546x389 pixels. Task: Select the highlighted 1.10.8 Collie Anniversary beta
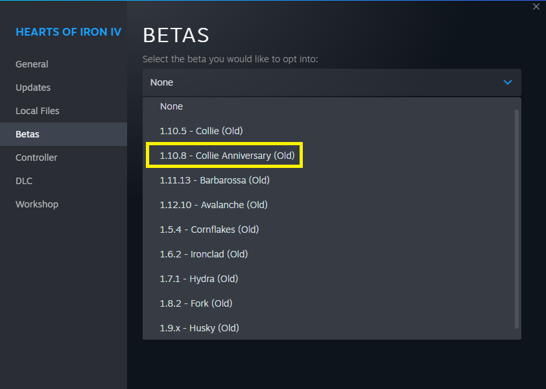[224, 155]
